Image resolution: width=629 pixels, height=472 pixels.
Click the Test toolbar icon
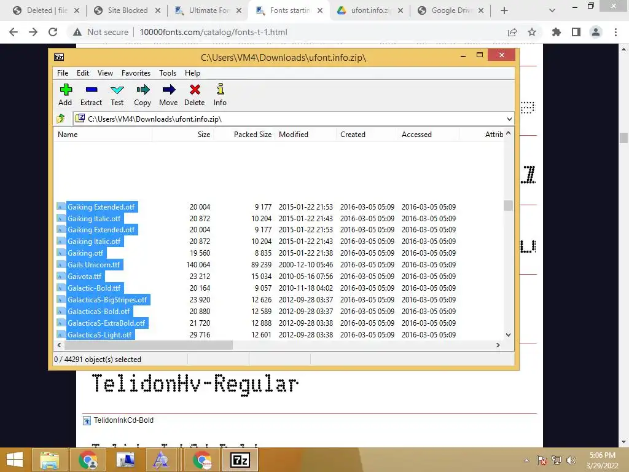tap(117, 90)
